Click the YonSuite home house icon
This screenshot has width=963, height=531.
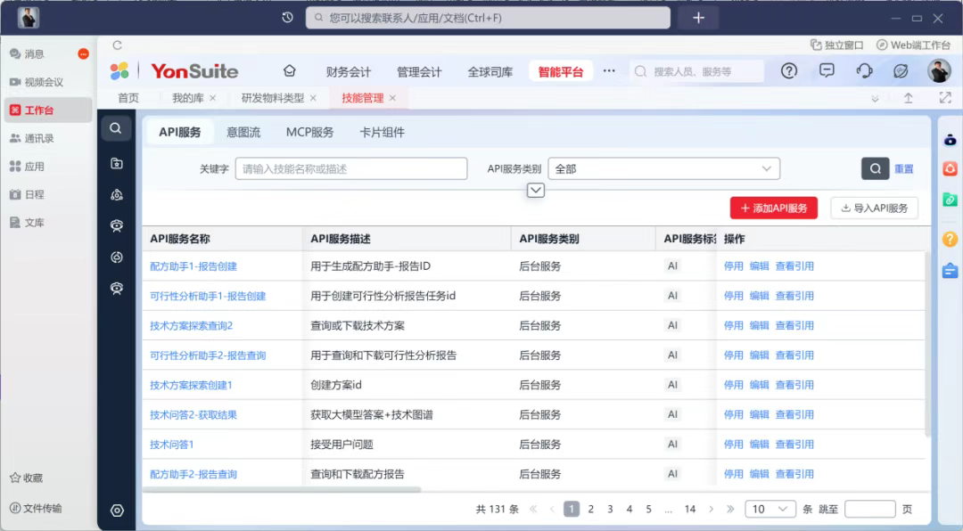click(x=289, y=70)
